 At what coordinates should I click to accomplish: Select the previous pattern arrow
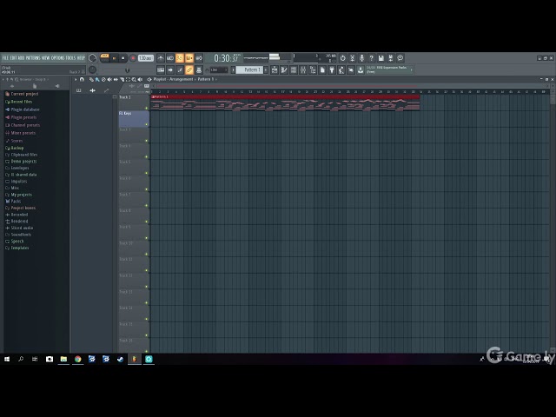click(x=234, y=69)
